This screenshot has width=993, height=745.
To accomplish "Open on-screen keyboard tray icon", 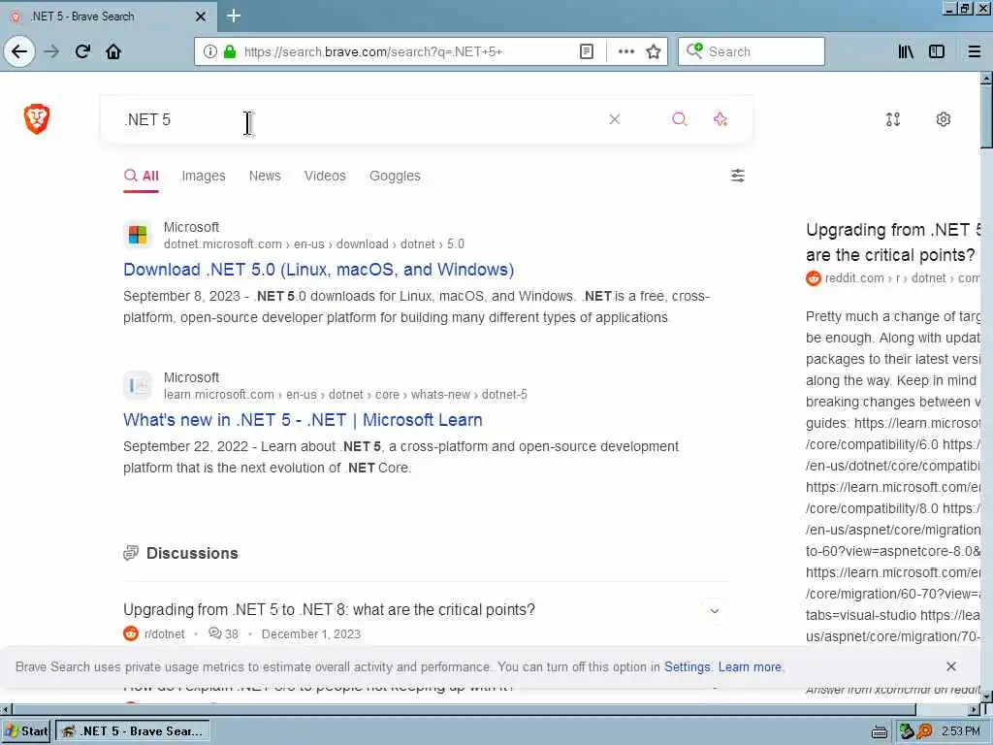I will (x=879, y=731).
